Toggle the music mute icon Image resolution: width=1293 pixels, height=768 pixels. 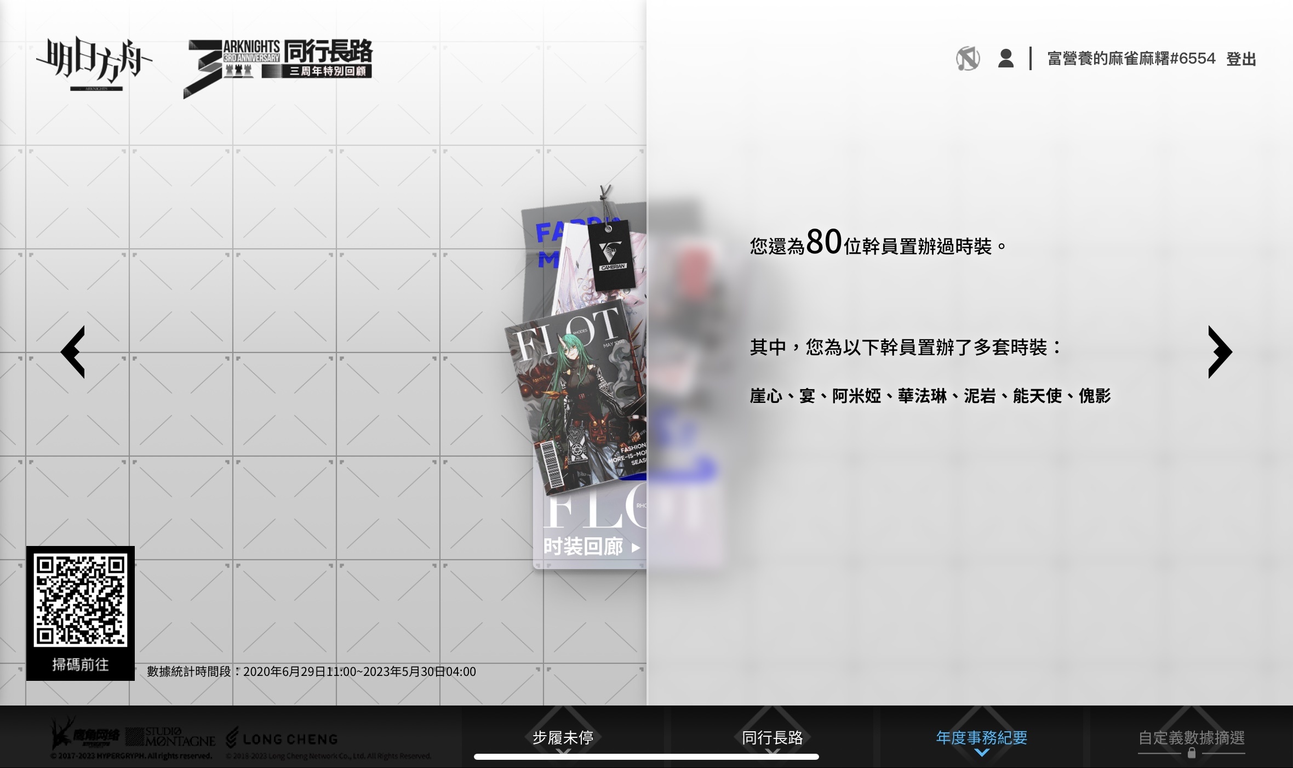pyautogui.click(x=968, y=59)
